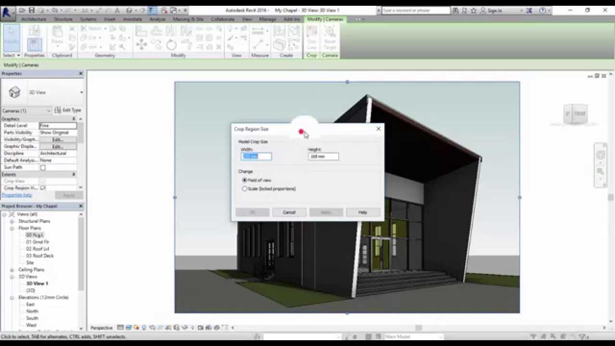The width and height of the screenshot is (615, 346).
Task: Open the Help question mark icon
Action: 542,10
